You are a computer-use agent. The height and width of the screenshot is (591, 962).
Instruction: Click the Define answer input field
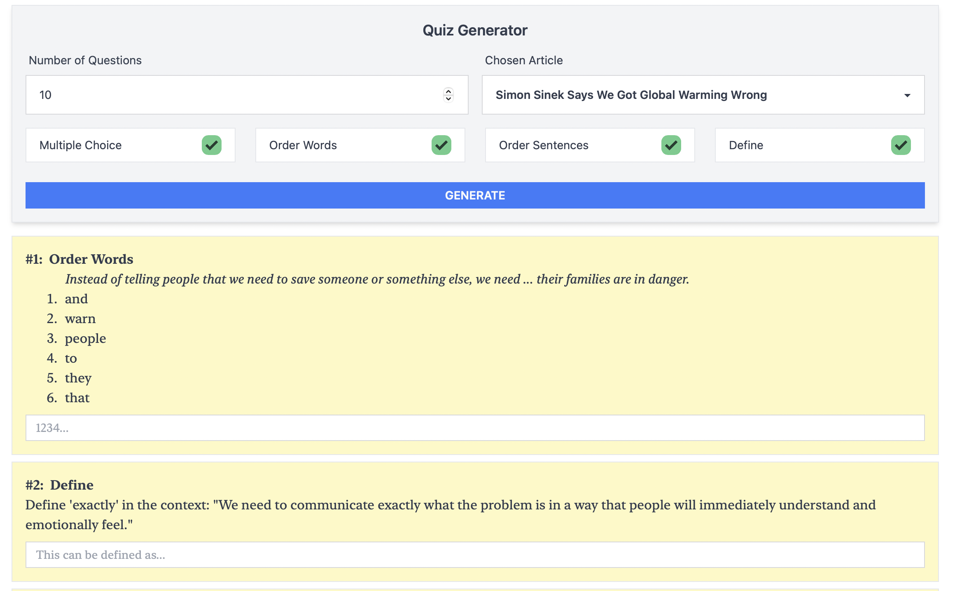pos(475,555)
